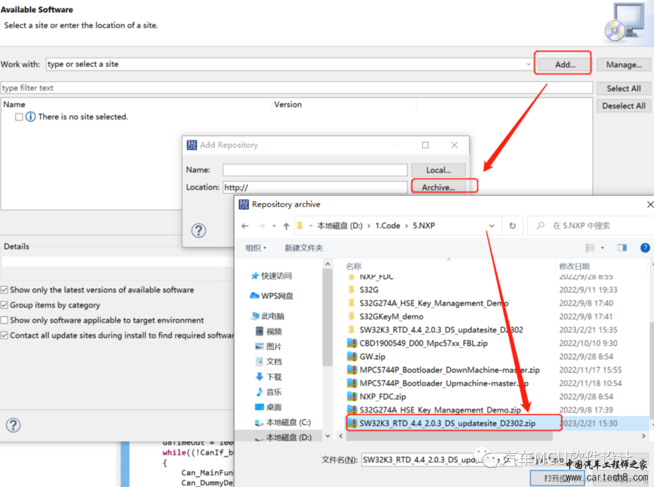Open 图片 (Pictures) in the sidebar
Screen dimensions: 654x487
click(x=268, y=346)
